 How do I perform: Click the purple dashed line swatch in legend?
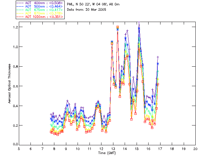point(20,3)
